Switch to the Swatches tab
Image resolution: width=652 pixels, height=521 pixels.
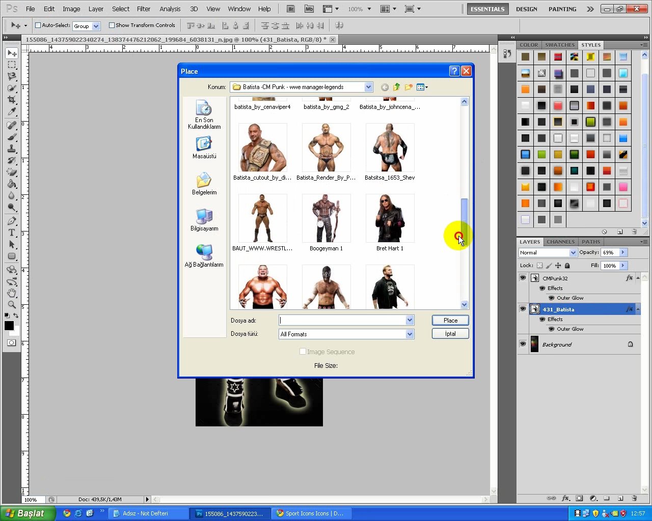(x=560, y=45)
